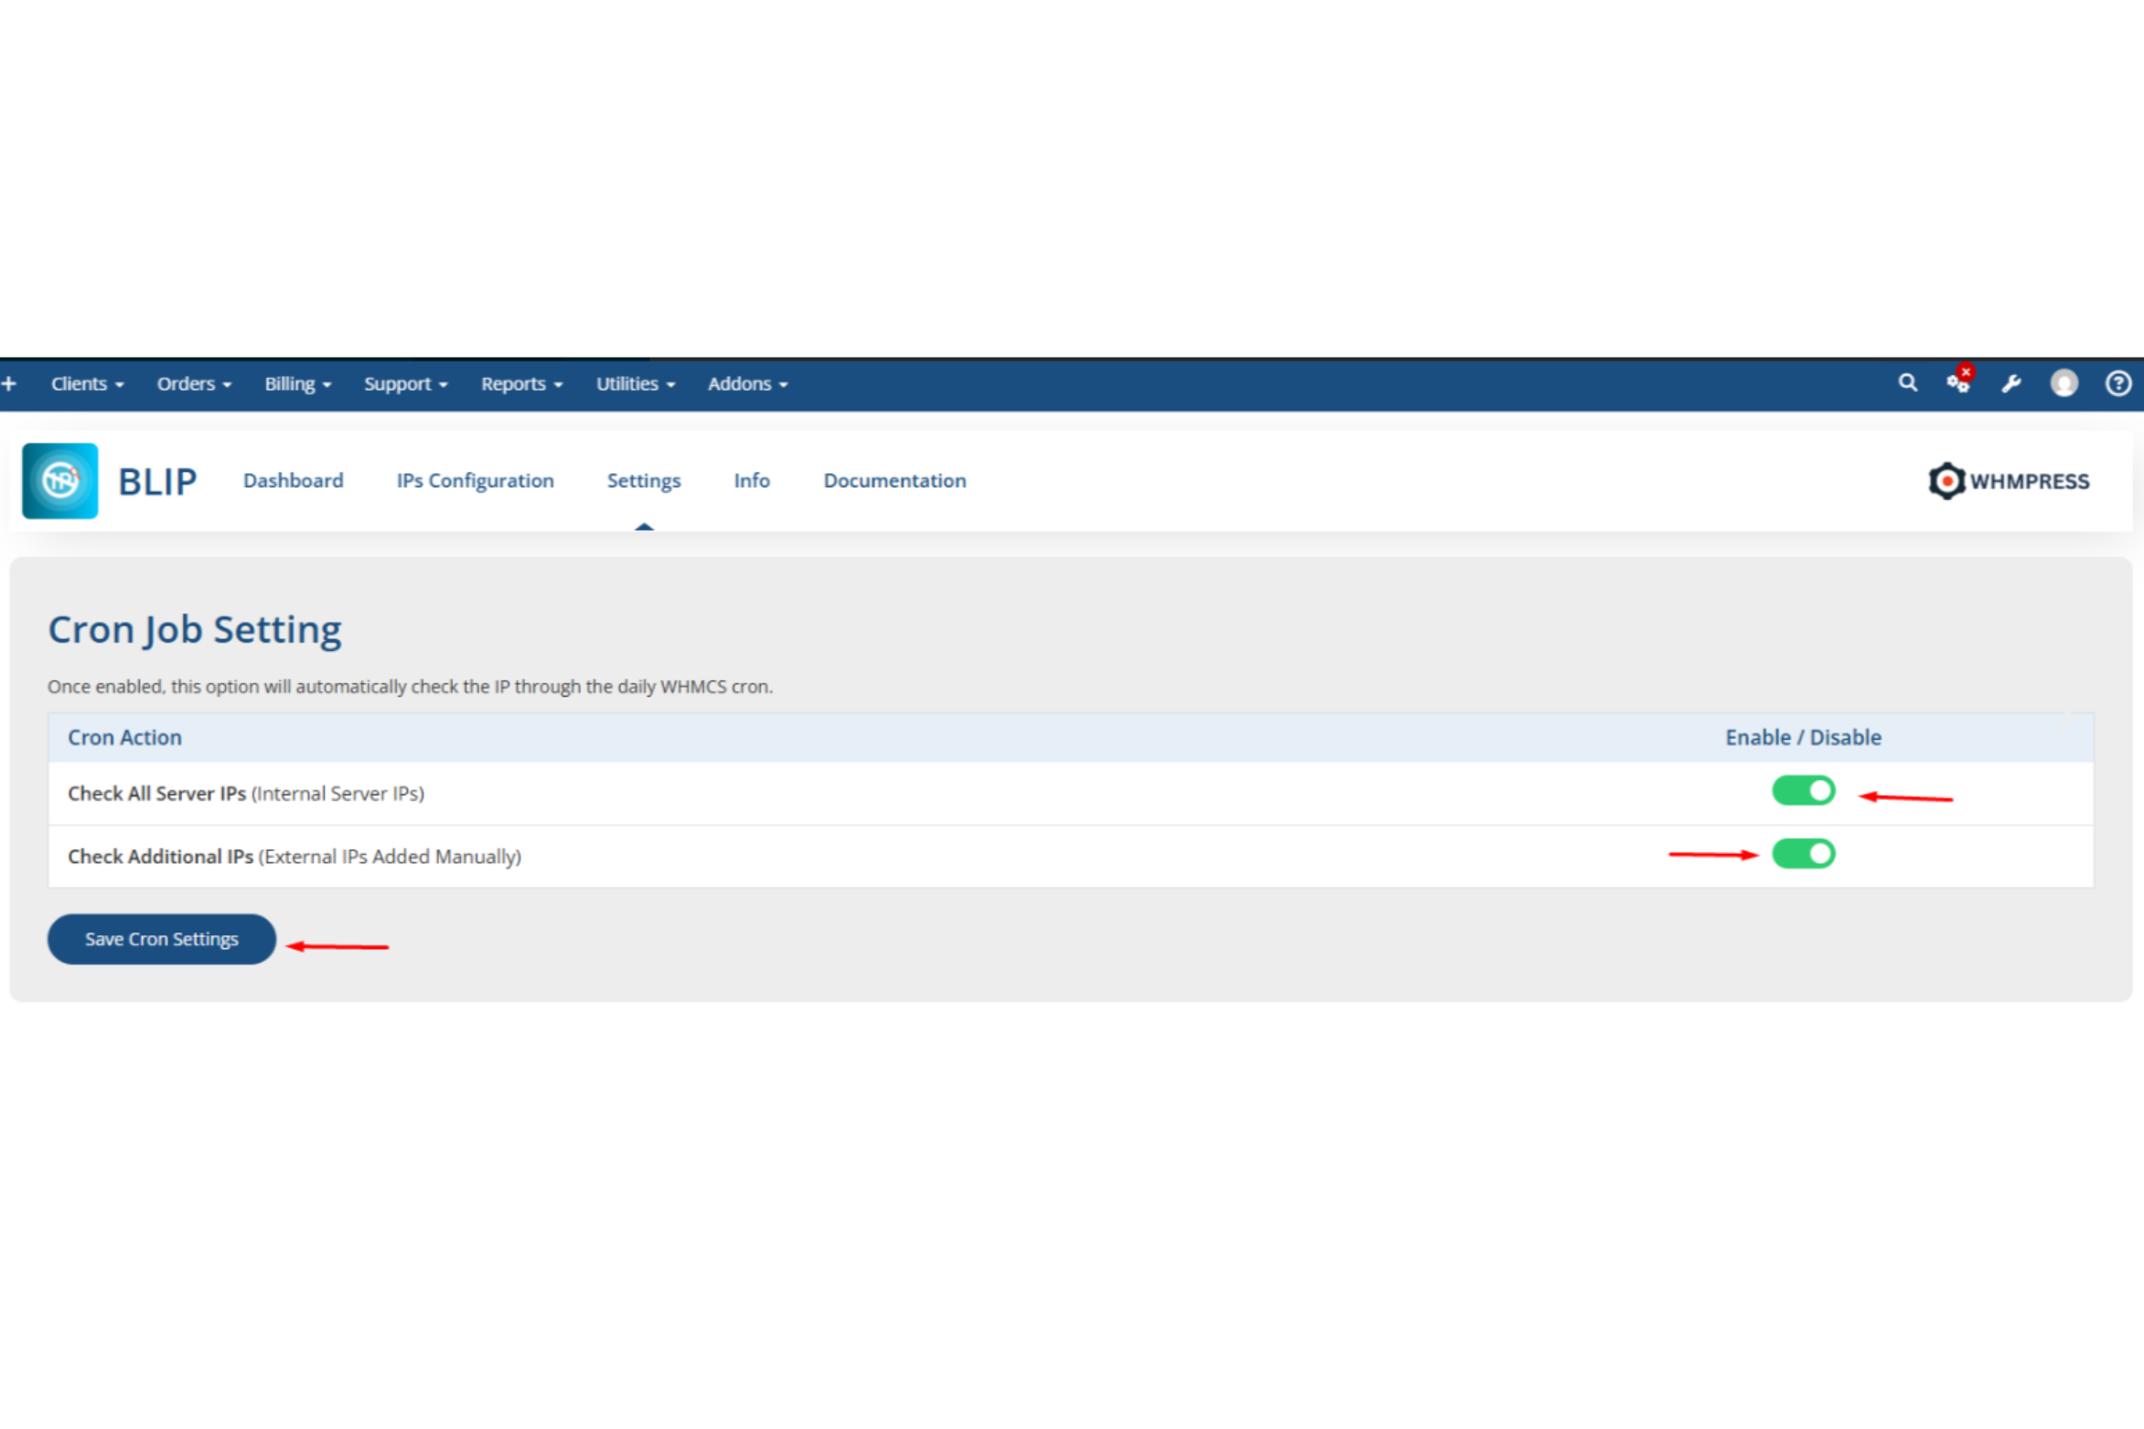Click the plus add-new icon
Image resolution: width=2144 pixels, height=1429 pixels.
[x=9, y=384]
